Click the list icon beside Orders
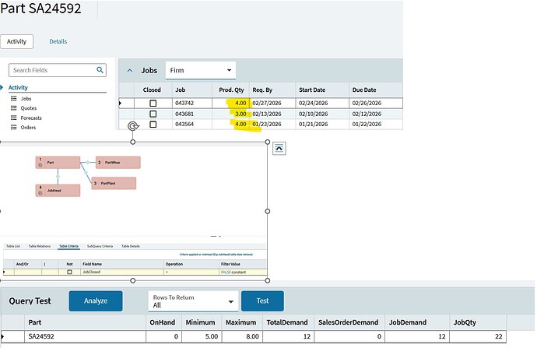The width and height of the screenshot is (537, 348). point(14,127)
